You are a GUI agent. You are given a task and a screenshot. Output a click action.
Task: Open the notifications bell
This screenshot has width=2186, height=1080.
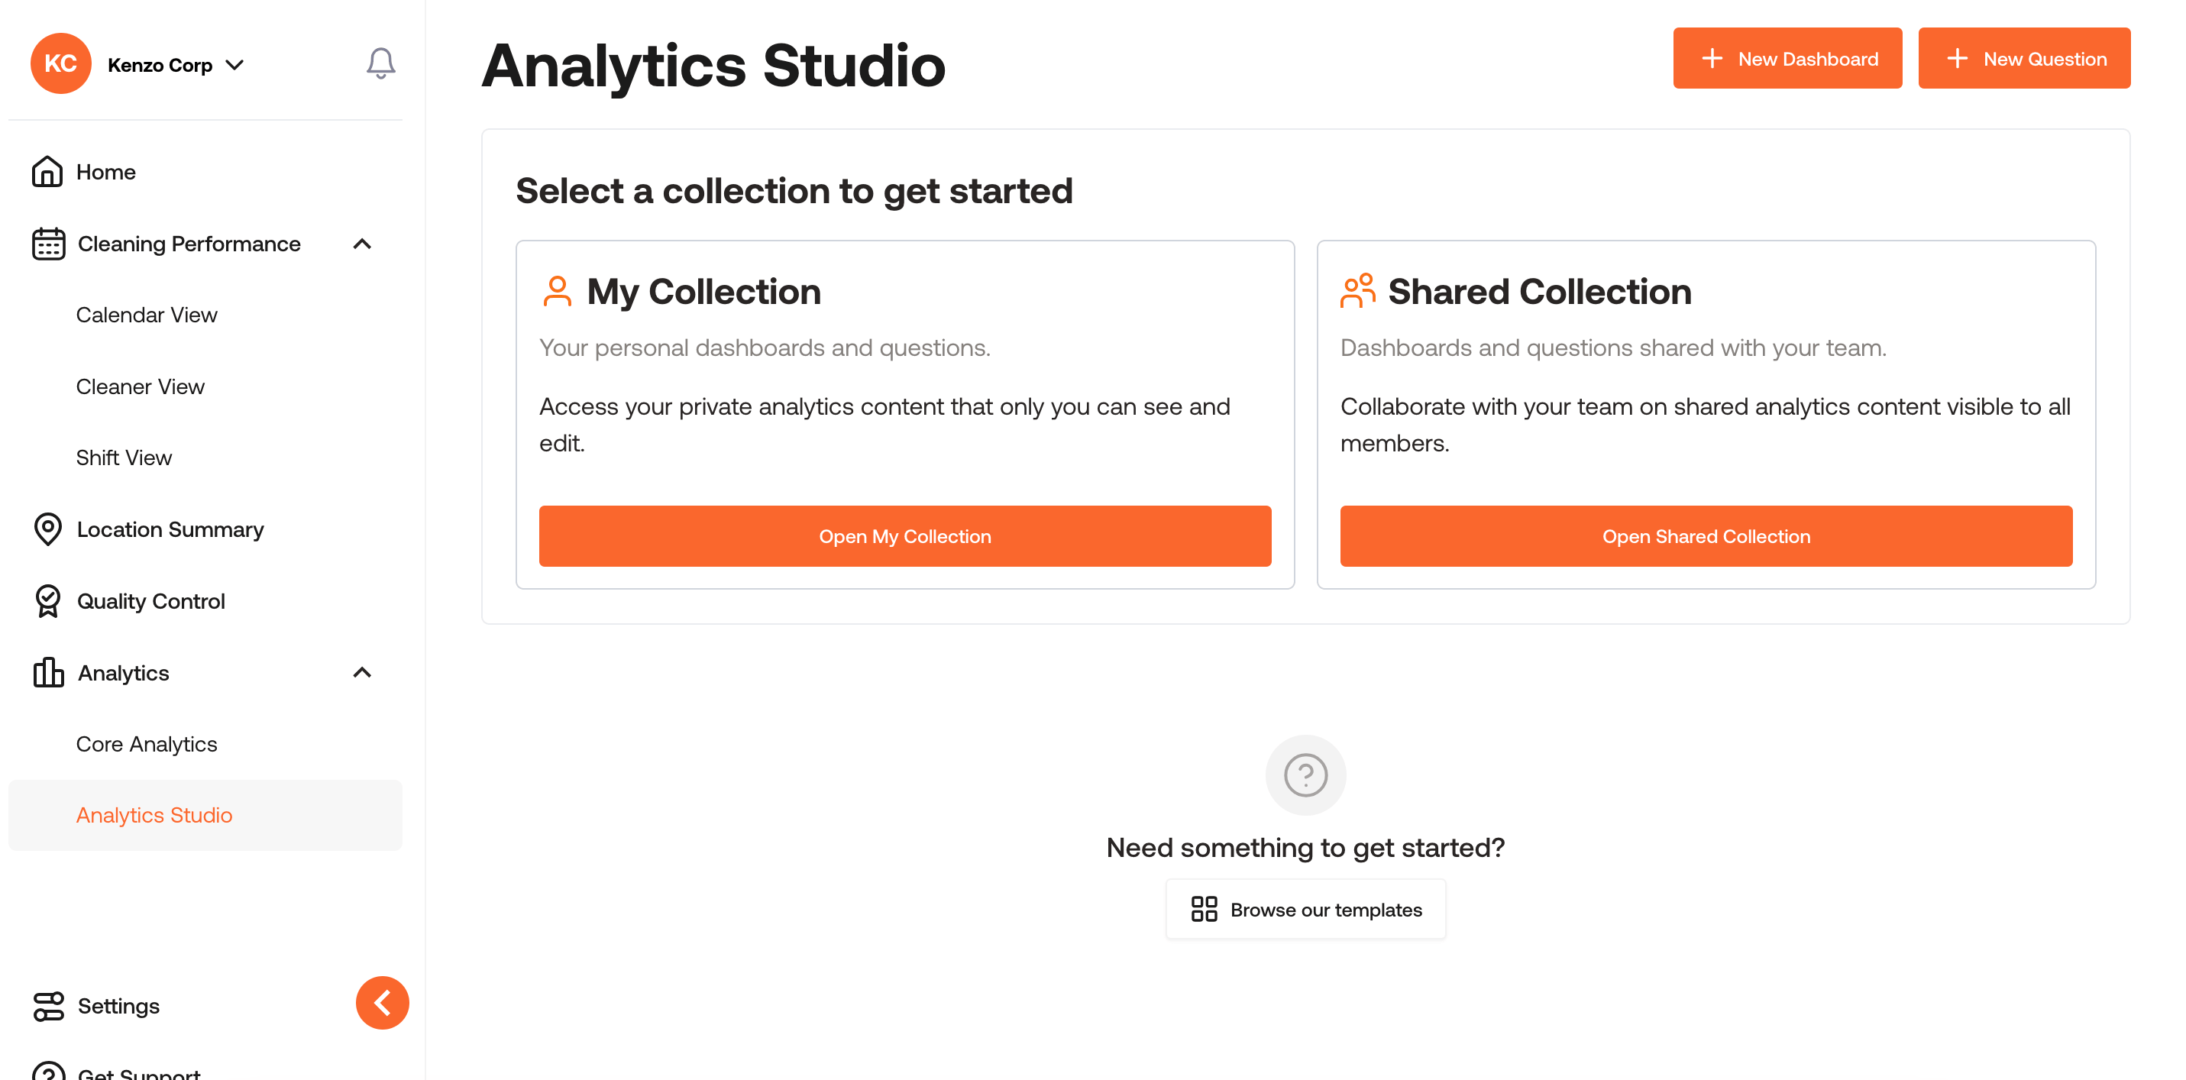click(380, 63)
